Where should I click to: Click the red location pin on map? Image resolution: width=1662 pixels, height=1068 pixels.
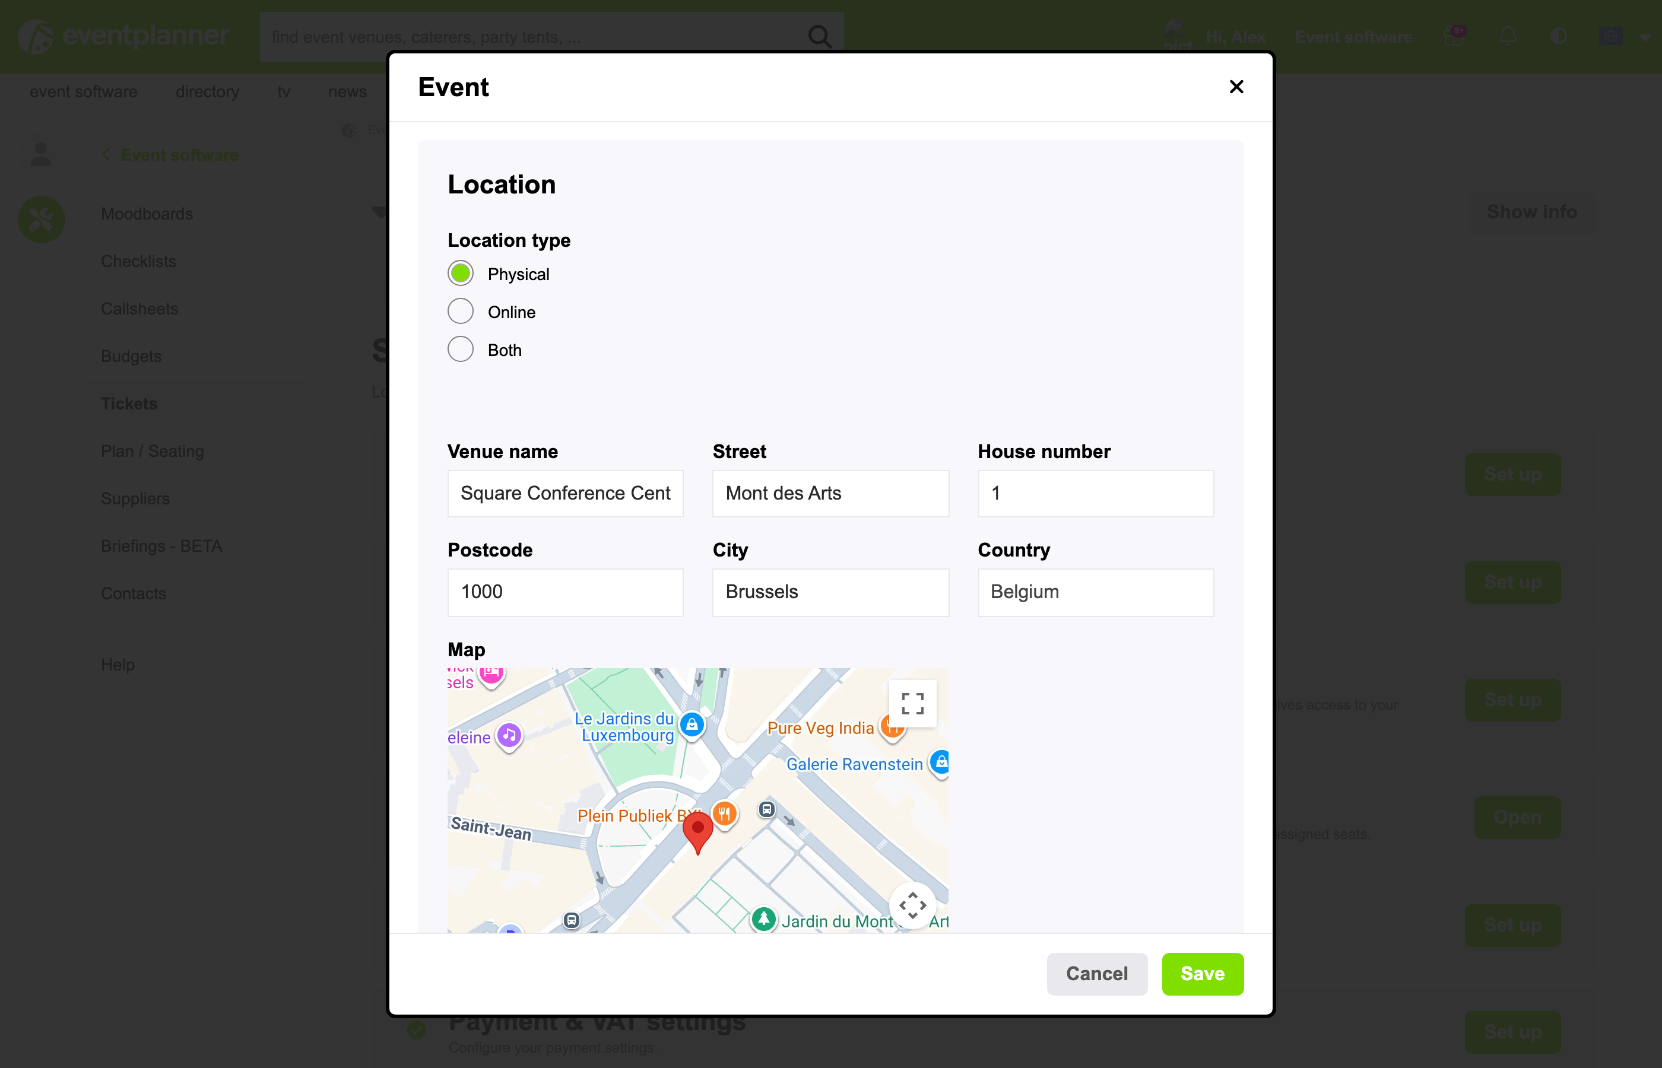[x=698, y=832]
